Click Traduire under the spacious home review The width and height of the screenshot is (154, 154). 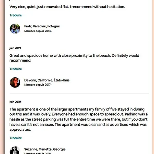coord(16,69)
